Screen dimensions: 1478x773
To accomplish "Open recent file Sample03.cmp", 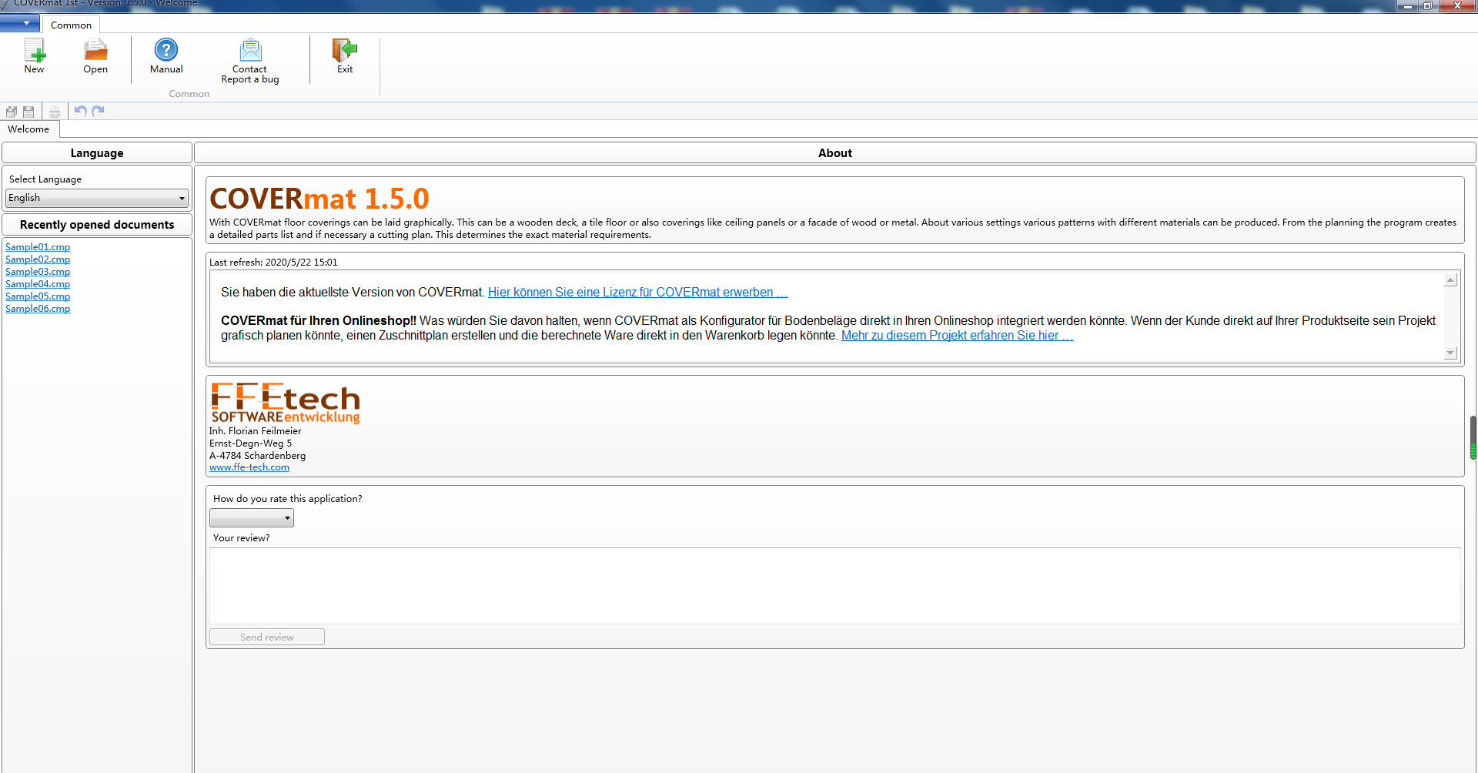I will [x=38, y=272].
